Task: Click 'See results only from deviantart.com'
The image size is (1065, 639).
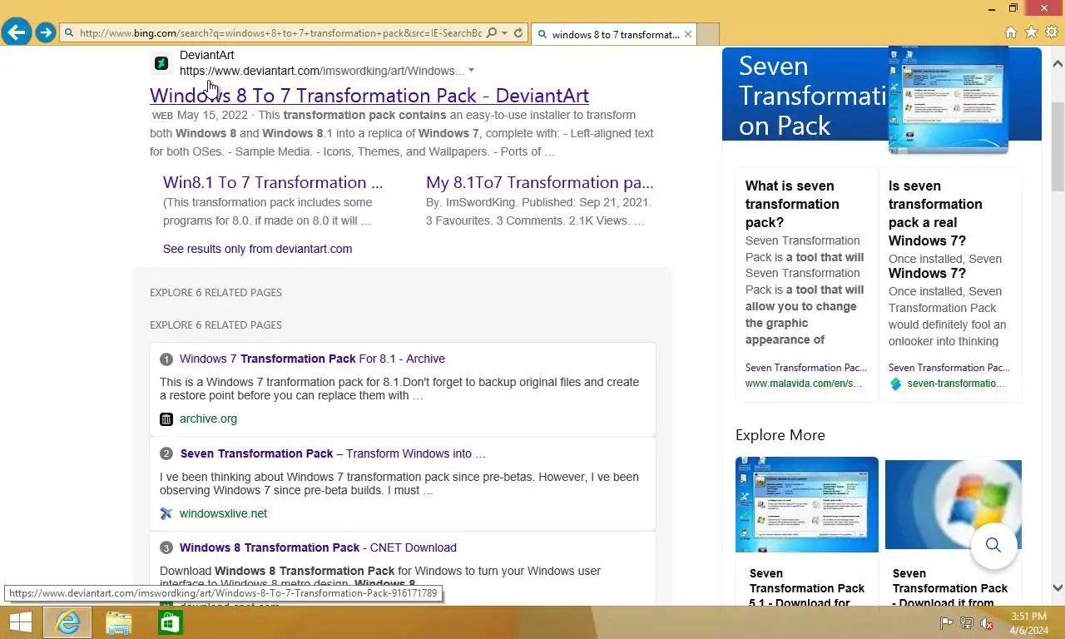Action: [257, 249]
